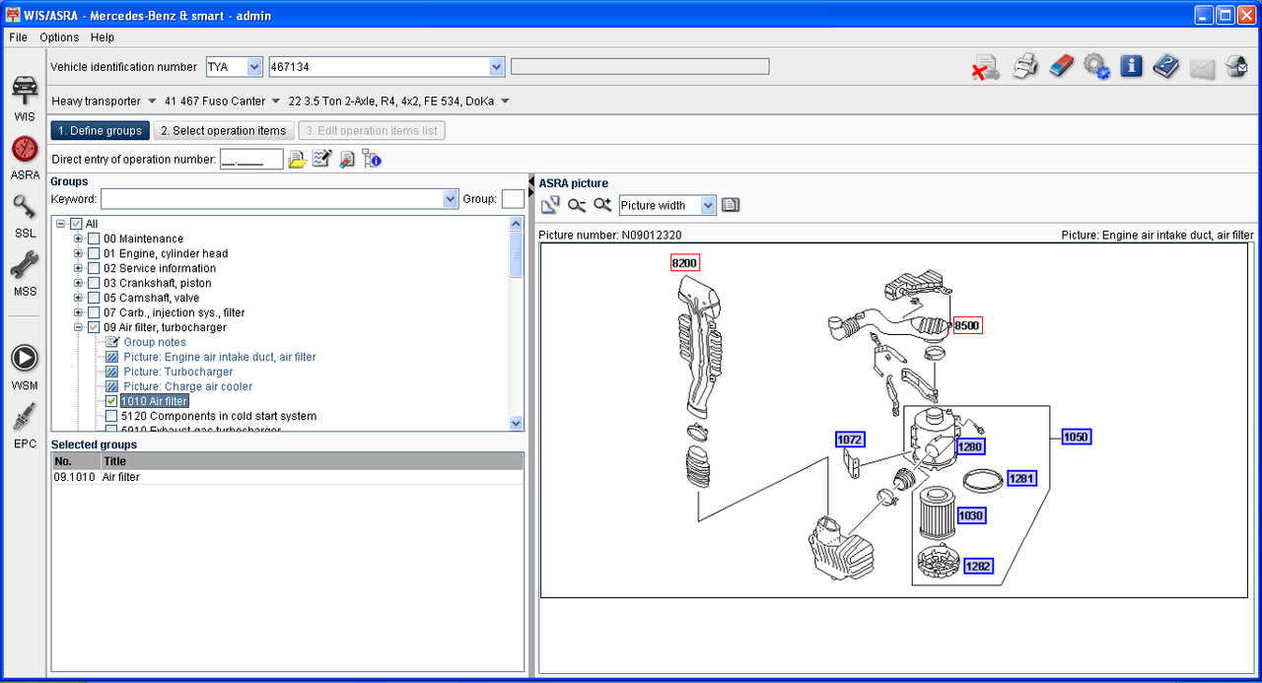Check the 01 Engine, cylinder head checkbox
The image size is (1262, 683).
(x=94, y=253)
